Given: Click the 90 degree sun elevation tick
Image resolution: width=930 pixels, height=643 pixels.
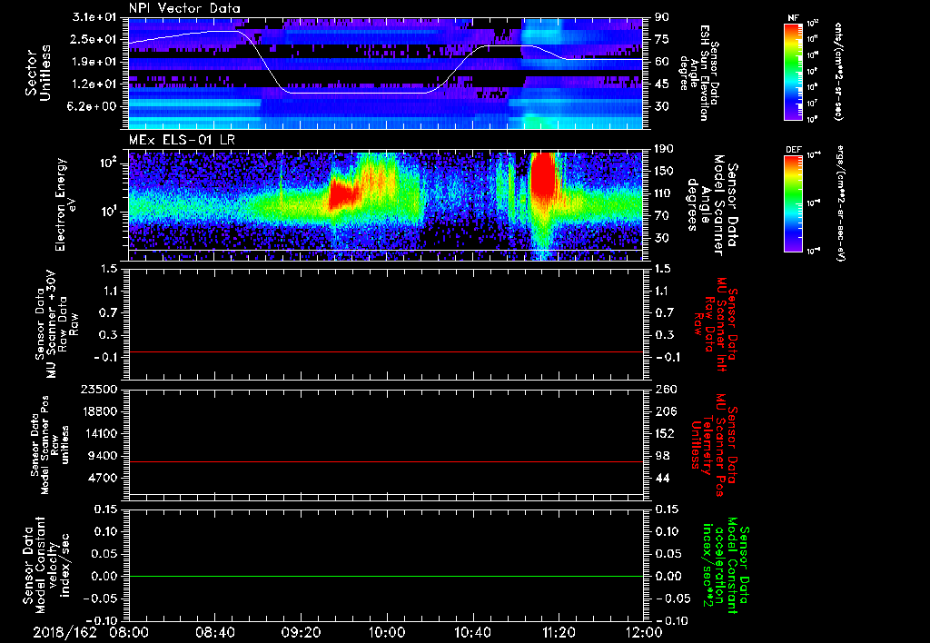Looking at the screenshot, I should pos(662,17).
